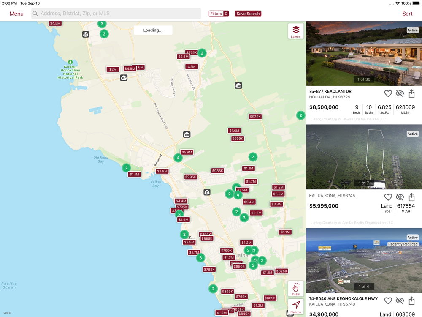This screenshot has width=422, height=317.
Task: Activate the Draw tool on map
Action: click(295, 289)
